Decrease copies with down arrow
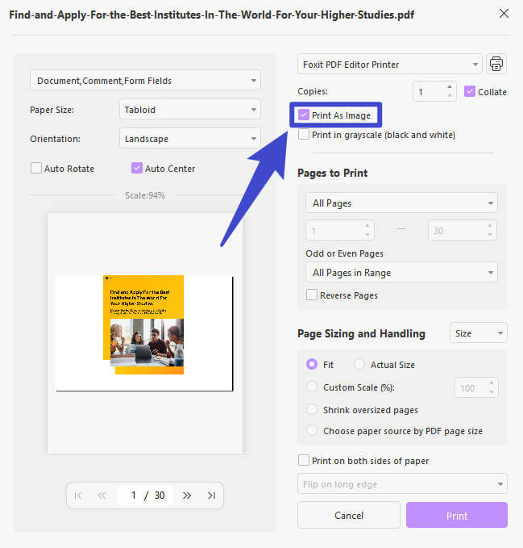Image resolution: width=523 pixels, height=548 pixels. coord(450,96)
